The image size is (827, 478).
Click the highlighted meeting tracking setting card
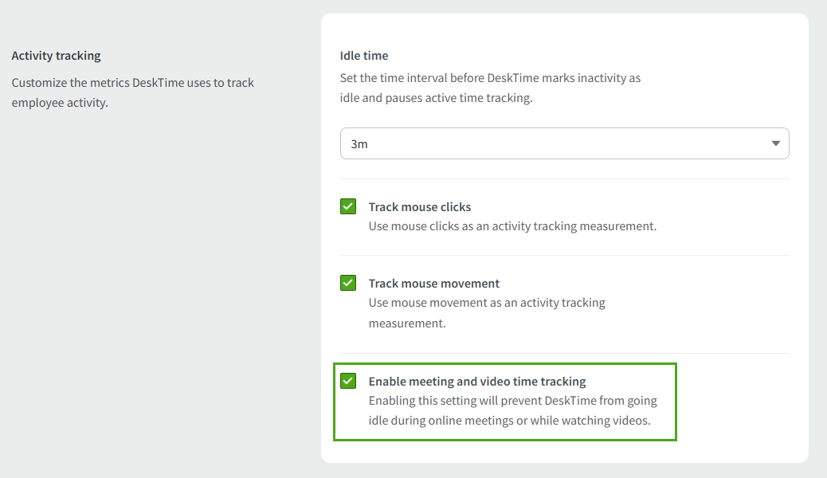coord(505,402)
